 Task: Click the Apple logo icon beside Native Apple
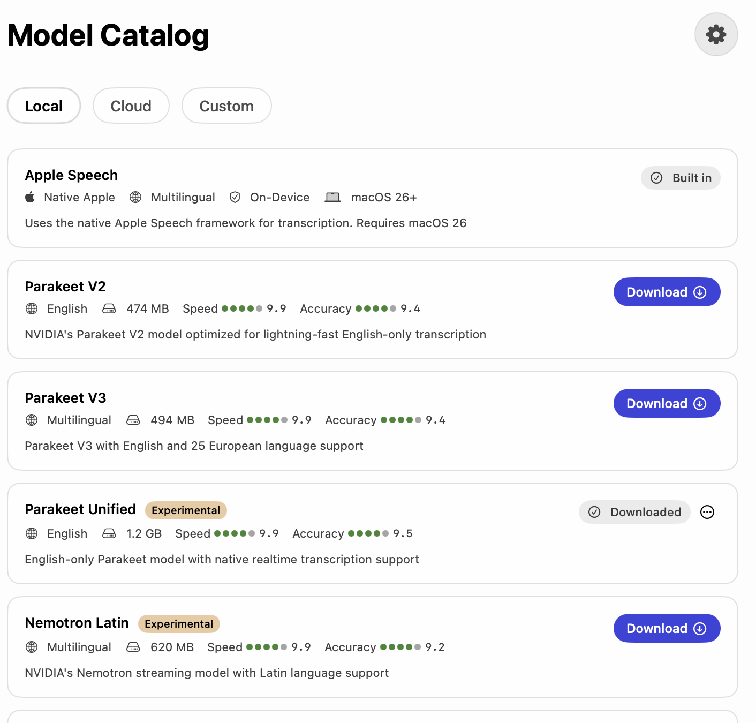[30, 197]
